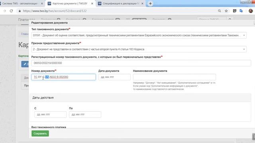The height and width of the screenshot is (143, 255).
Task: Click the registration number field 06650/050219/0000300
Action: (x=141, y=63)
